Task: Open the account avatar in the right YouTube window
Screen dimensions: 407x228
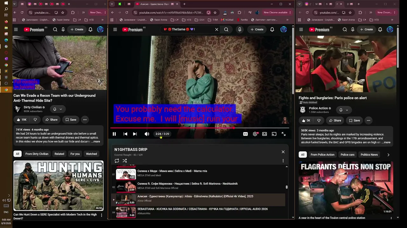Action: (390, 29)
